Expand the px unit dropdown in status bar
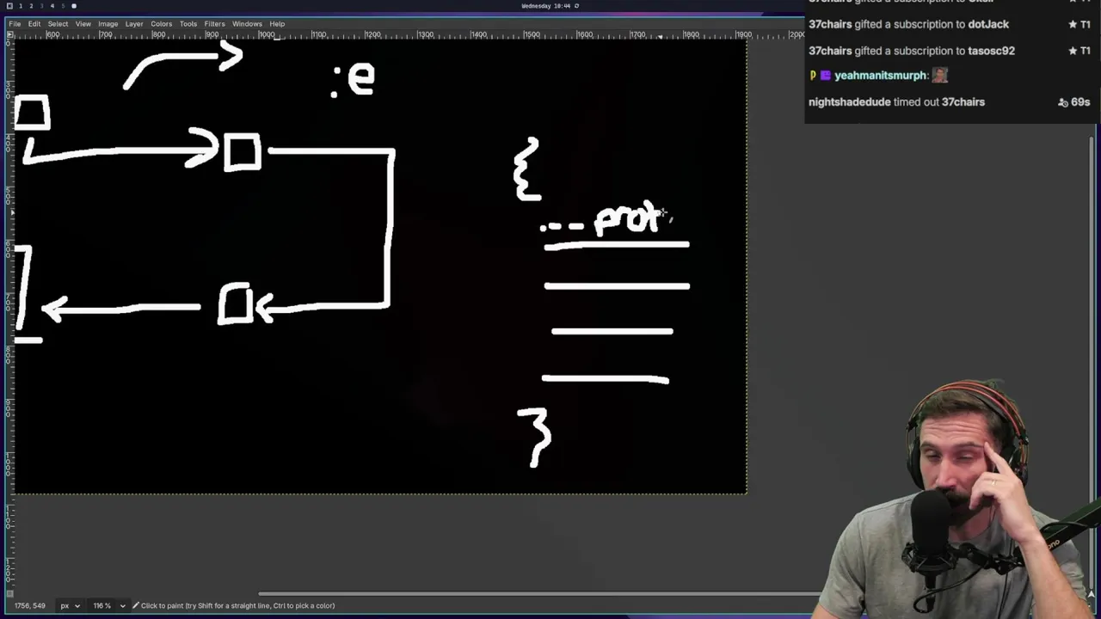This screenshot has width=1101, height=619. (70, 605)
